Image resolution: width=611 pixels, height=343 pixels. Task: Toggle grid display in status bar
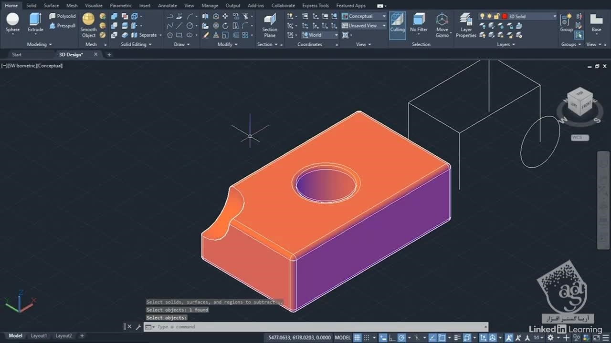(x=357, y=337)
